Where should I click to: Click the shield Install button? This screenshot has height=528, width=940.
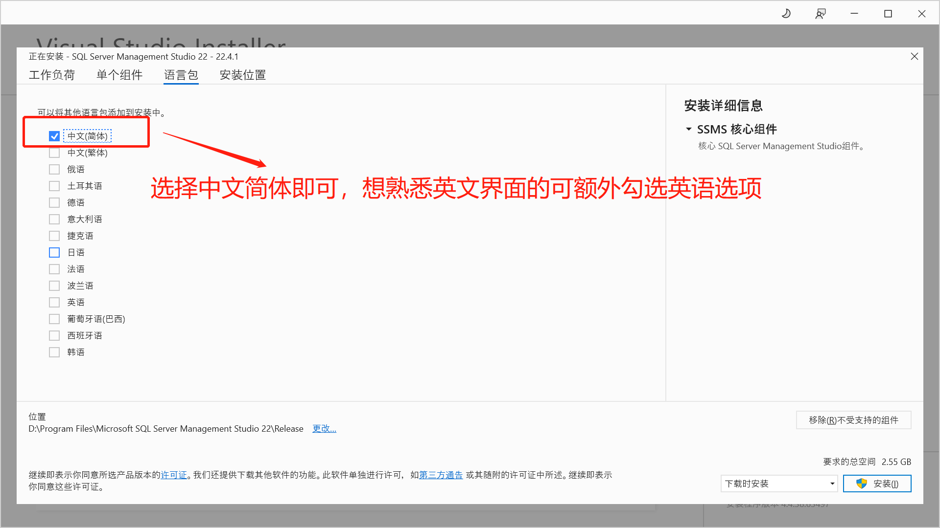877,484
